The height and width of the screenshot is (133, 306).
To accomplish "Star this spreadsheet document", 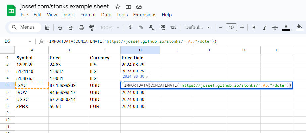I will click(118, 7).
